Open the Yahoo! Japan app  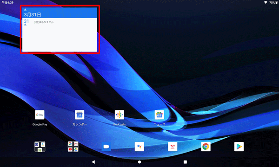coord(173,147)
